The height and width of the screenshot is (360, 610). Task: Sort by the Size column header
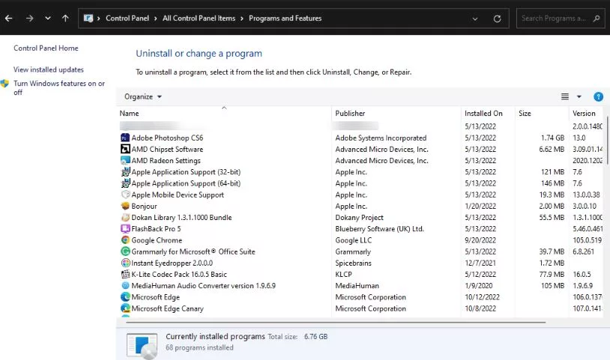click(525, 114)
